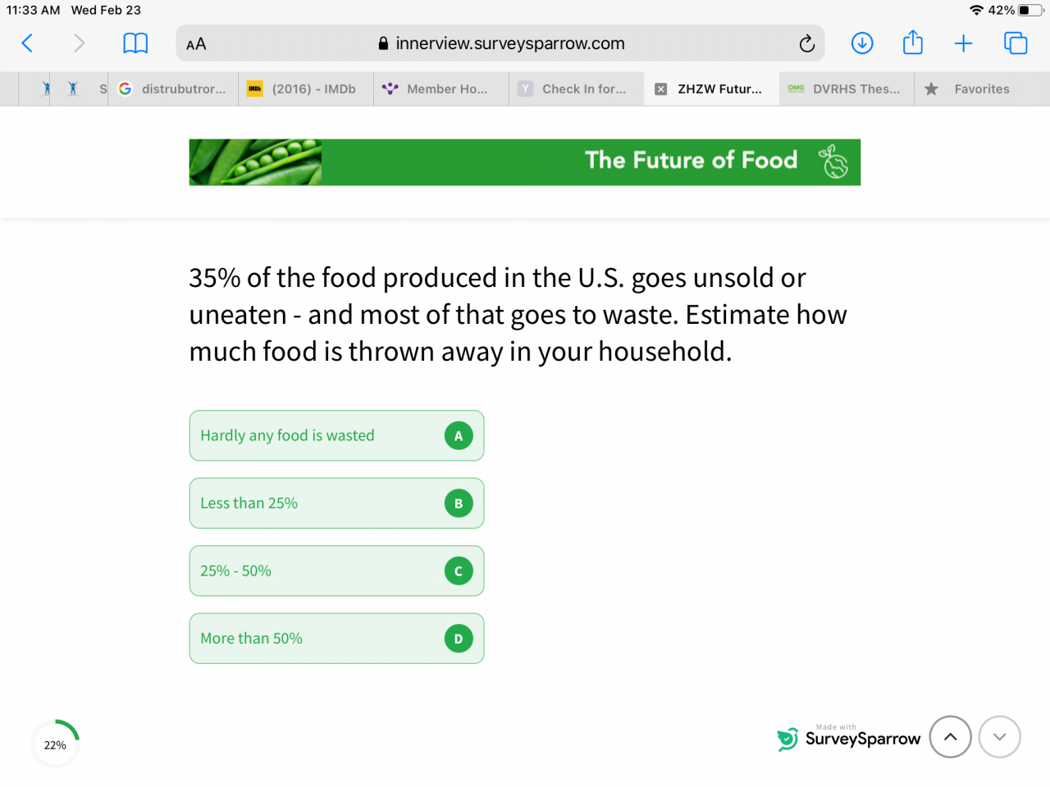This screenshot has height=787, width=1050.
Task: Go to previous question with up chevron
Action: click(950, 737)
